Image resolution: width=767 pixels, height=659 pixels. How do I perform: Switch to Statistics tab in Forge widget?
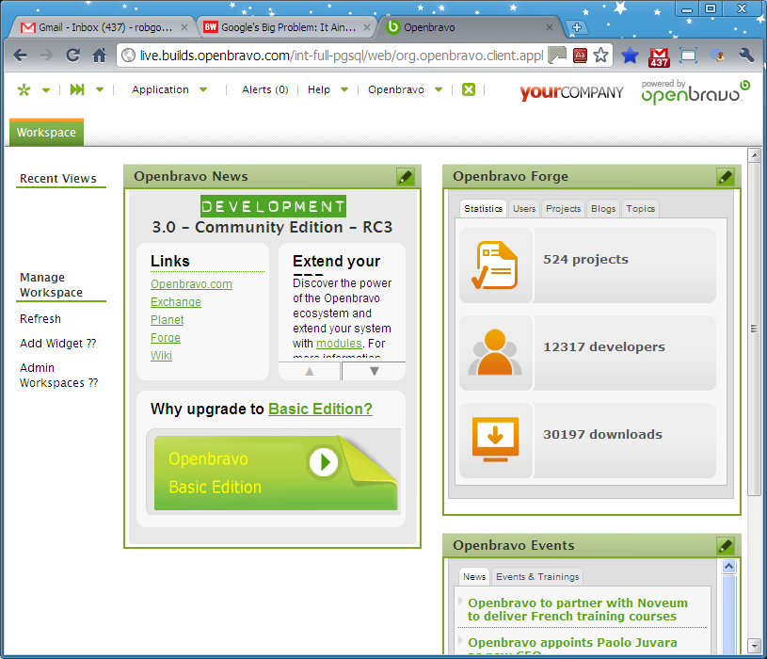pyautogui.click(x=483, y=209)
